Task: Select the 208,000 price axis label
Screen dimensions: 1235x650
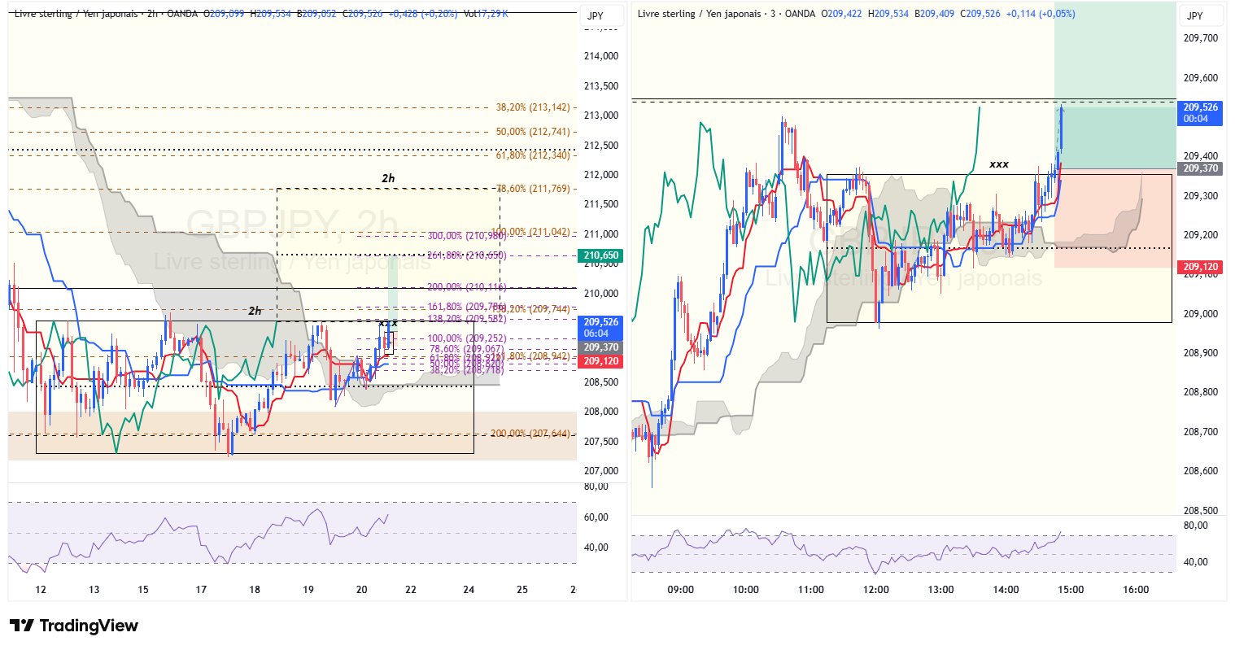Action: pos(601,412)
